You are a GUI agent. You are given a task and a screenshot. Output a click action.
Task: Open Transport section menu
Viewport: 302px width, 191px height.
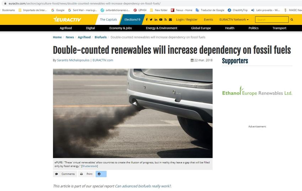tap(279, 28)
